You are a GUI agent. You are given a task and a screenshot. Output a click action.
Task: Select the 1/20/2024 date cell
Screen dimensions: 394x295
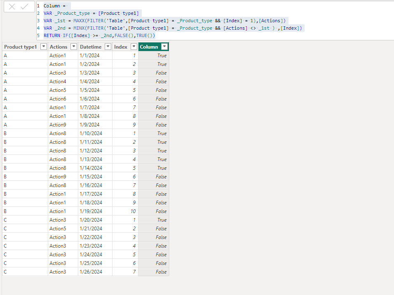[95, 220]
